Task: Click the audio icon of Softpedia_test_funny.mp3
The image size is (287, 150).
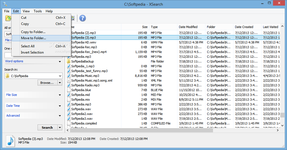Action: (x=69, y=71)
